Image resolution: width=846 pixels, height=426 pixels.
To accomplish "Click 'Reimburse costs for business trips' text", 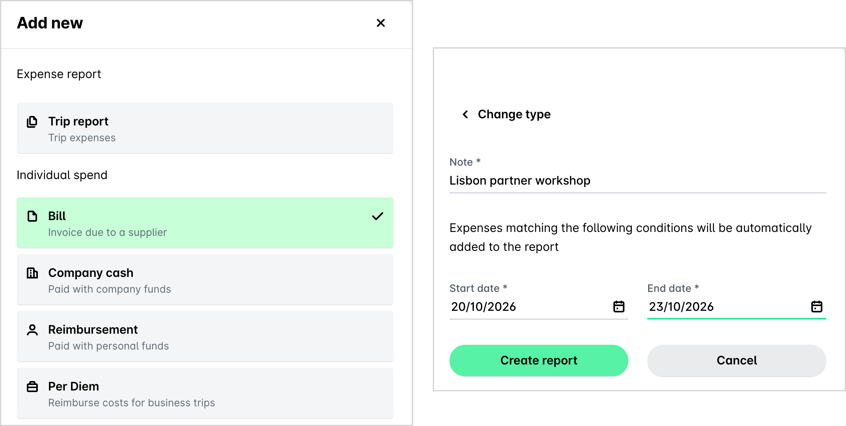I will (x=131, y=403).
